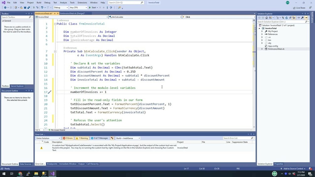Click the screwdriver quick actions icon at line 17

coord(50,92)
